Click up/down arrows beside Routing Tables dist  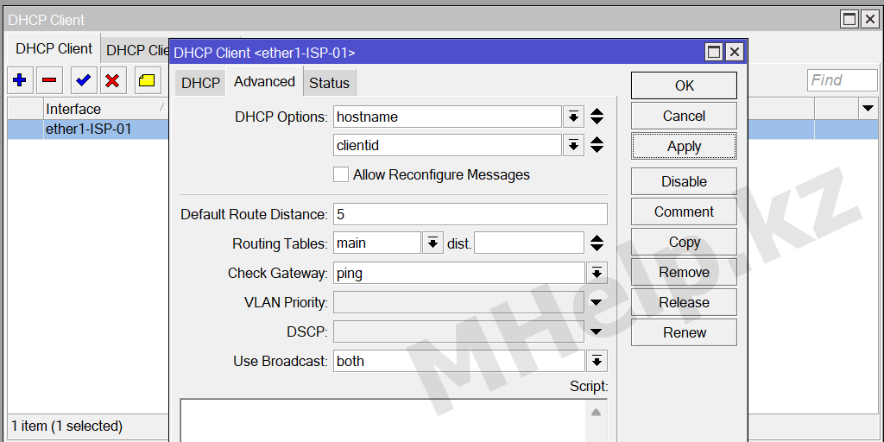(597, 243)
